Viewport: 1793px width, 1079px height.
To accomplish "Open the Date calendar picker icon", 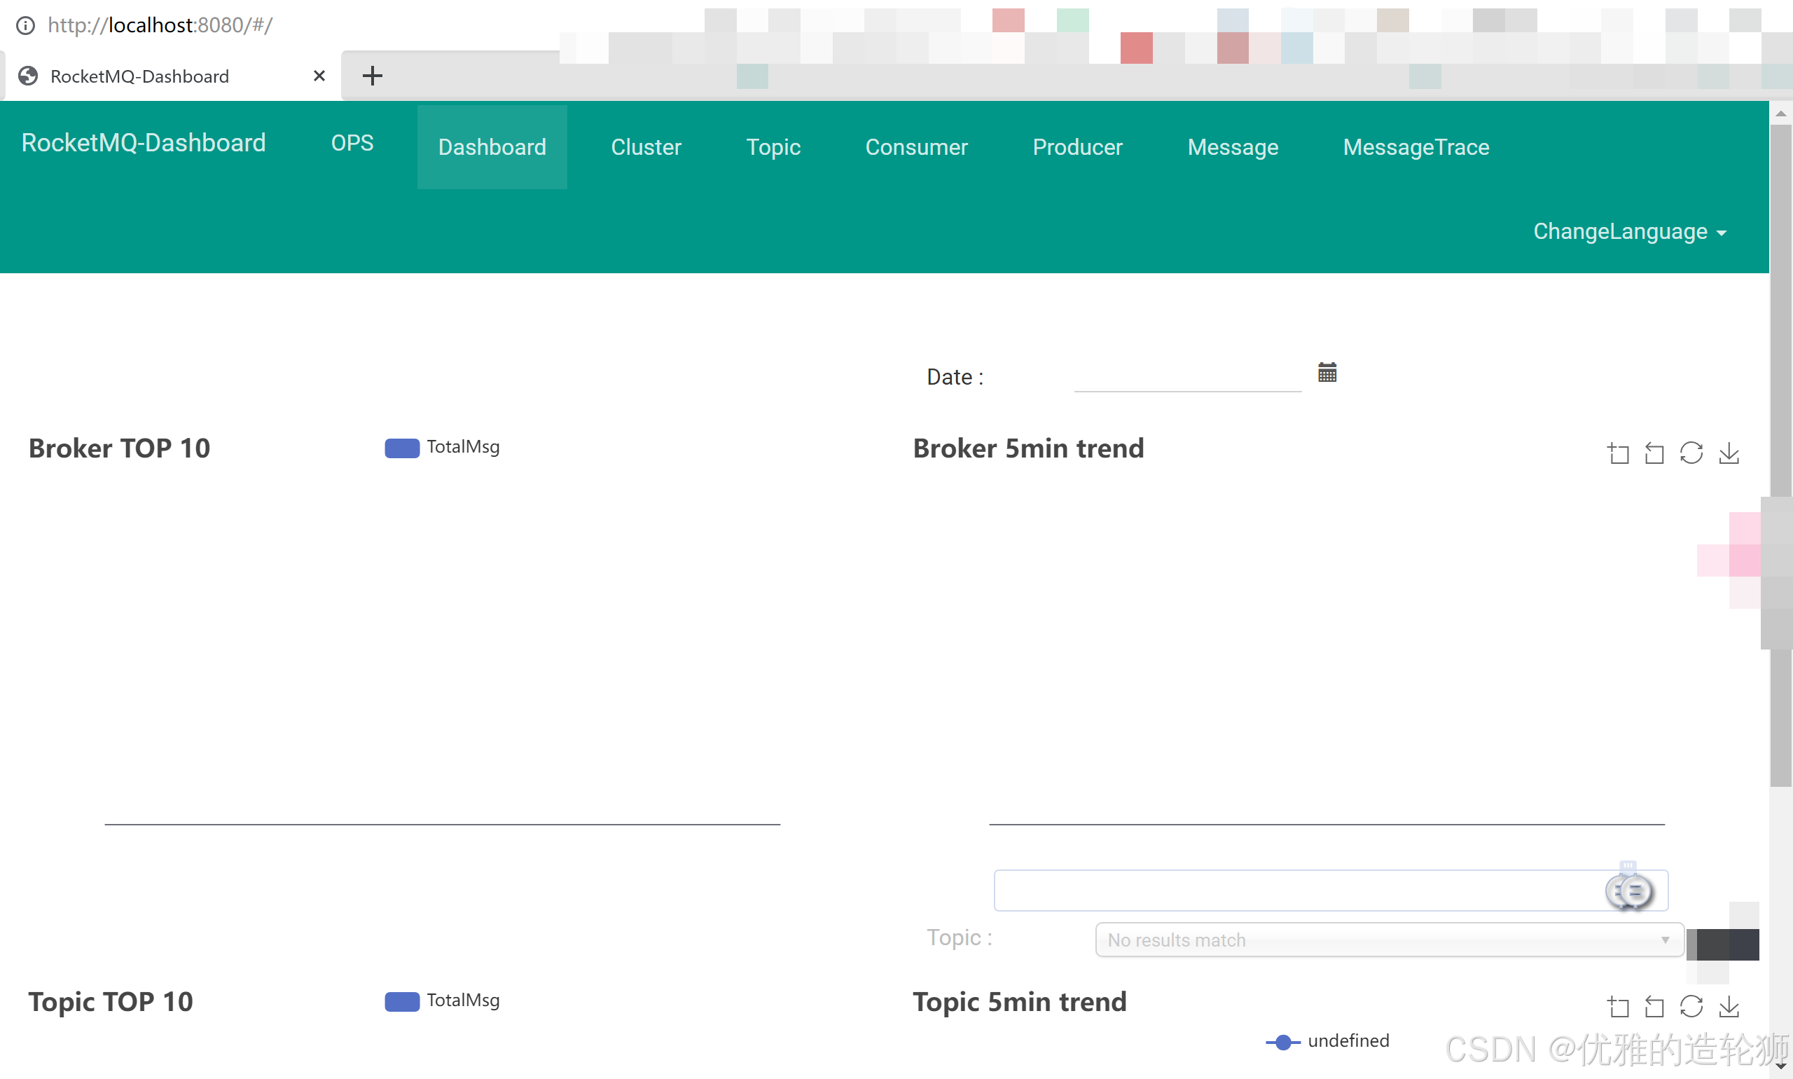I will point(1327,372).
